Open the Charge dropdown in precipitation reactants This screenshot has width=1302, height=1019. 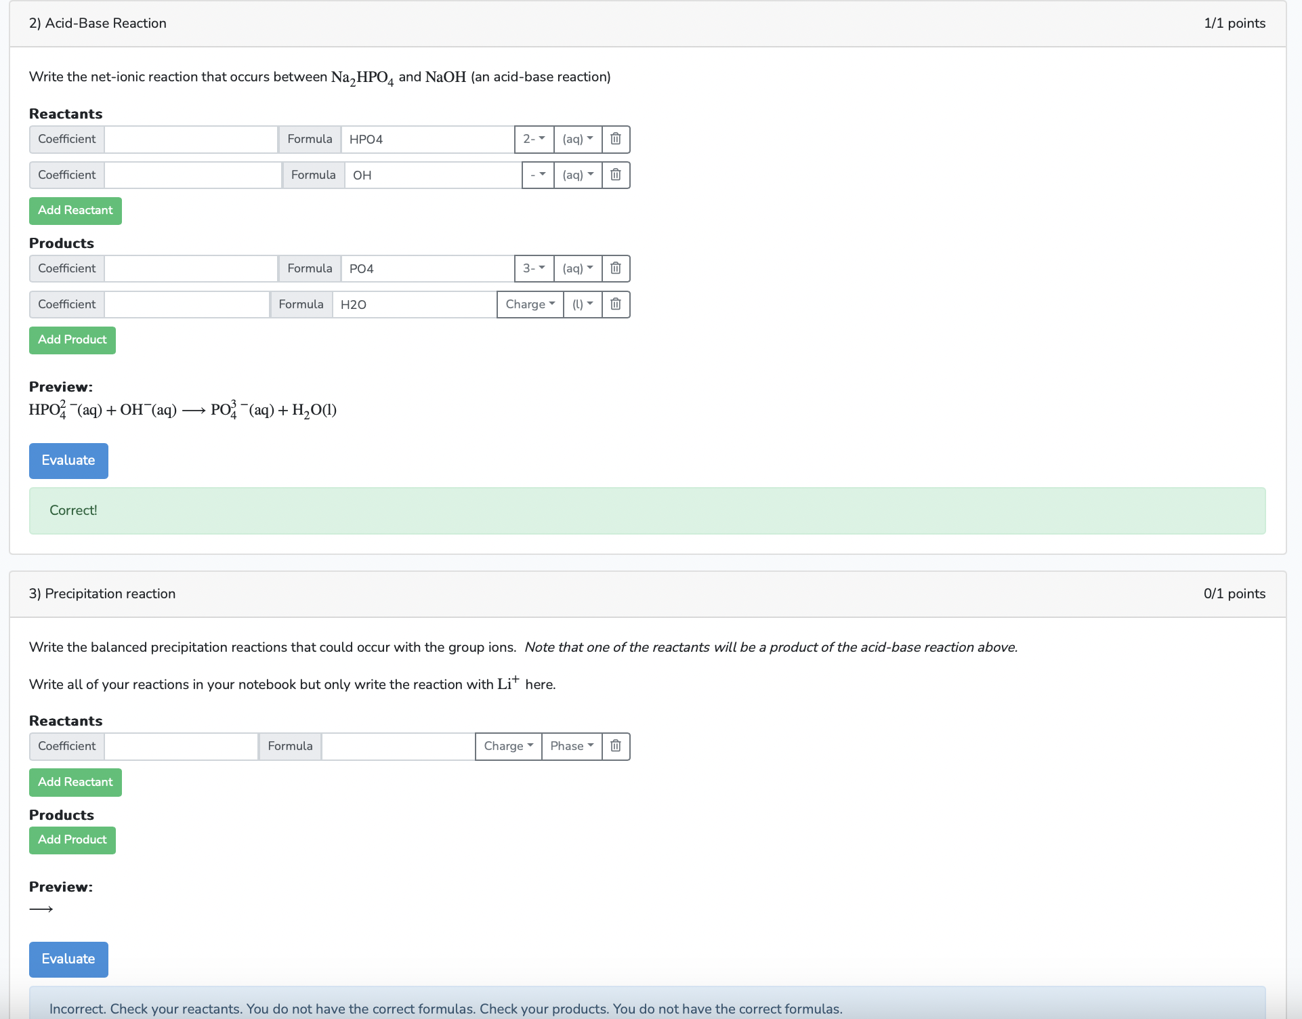pyautogui.click(x=508, y=746)
